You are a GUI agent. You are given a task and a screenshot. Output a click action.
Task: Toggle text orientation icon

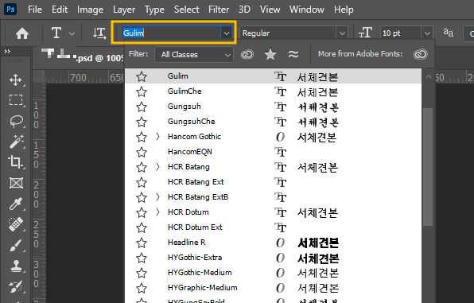coord(99,33)
